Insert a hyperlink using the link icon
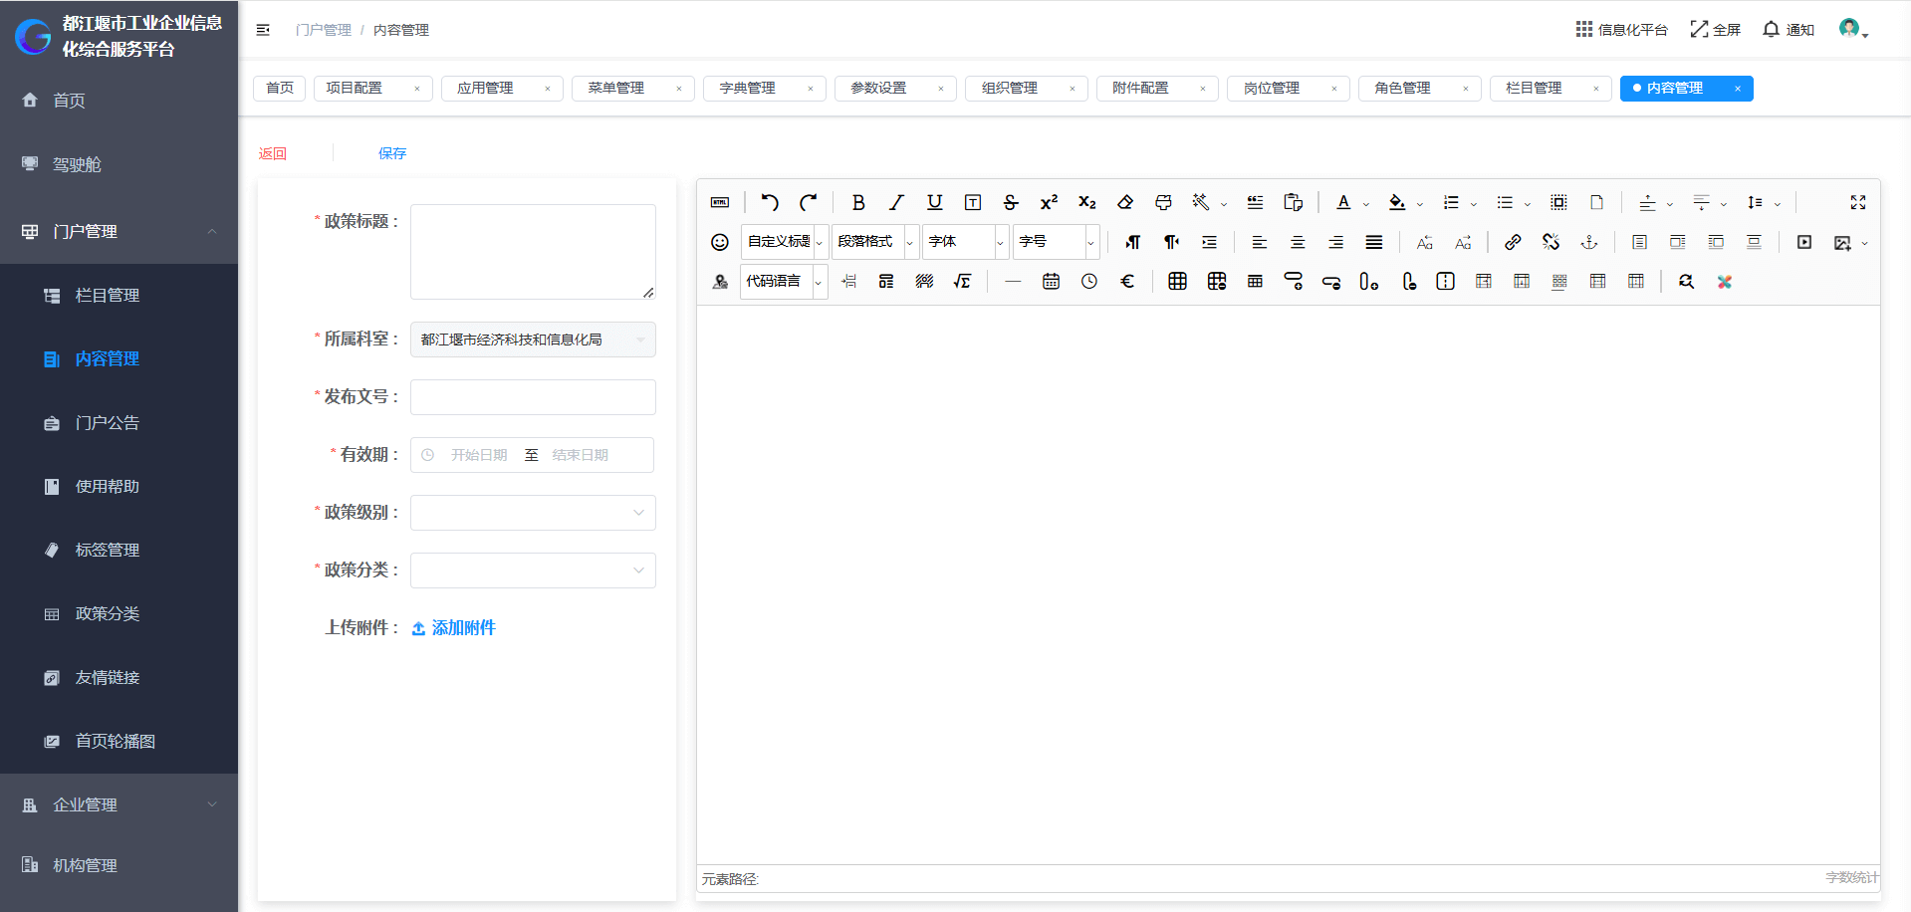The image size is (1911, 912). 1512,242
